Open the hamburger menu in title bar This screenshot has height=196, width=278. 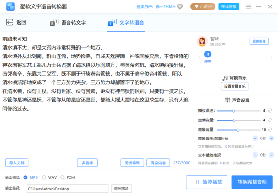(x=248, y=7)
